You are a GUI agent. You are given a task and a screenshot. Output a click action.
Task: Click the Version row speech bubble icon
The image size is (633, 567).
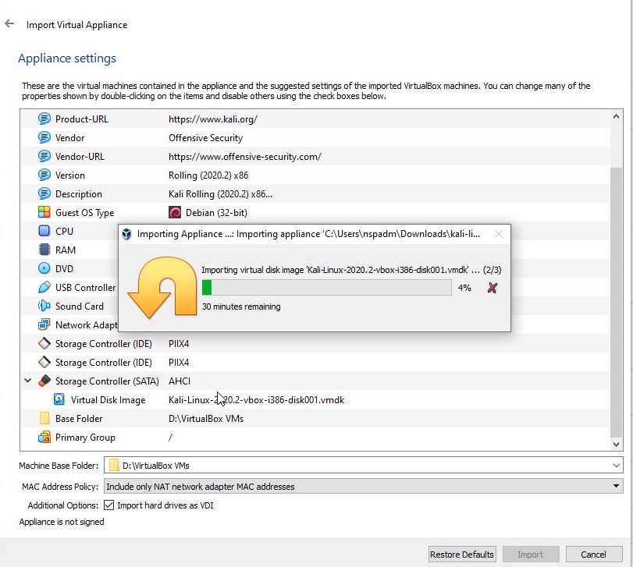(x=44, y=175)
